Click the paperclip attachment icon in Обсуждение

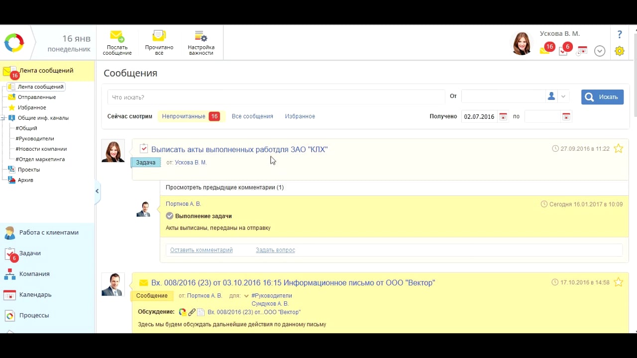192,312
